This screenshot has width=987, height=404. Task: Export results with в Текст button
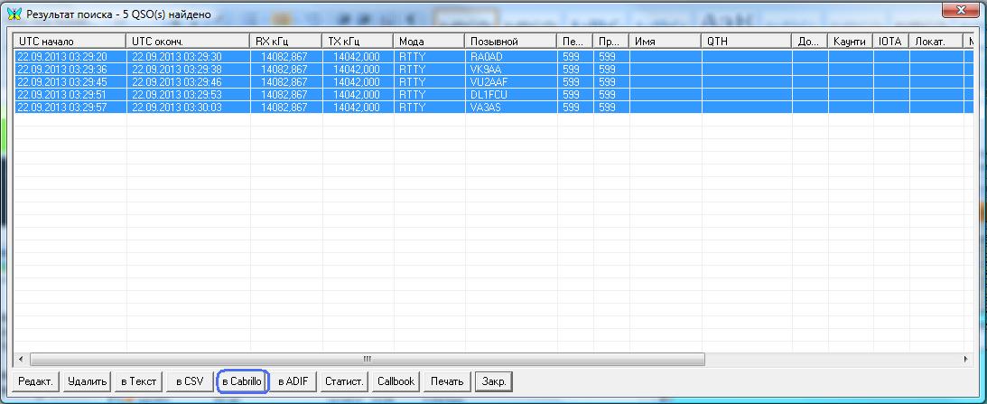(x=139, y=381)
